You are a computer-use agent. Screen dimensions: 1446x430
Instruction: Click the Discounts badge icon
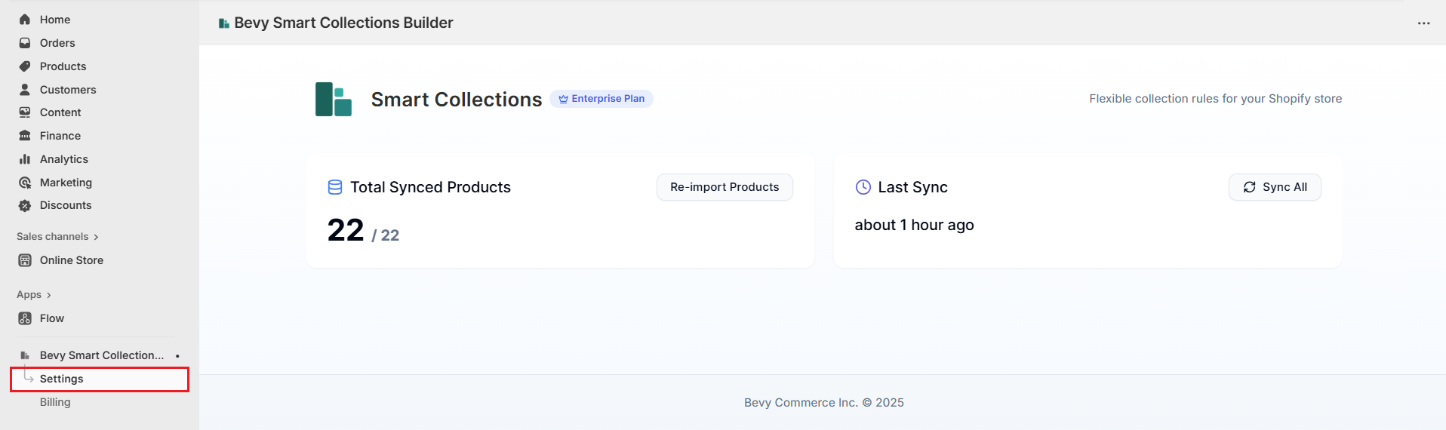click(25, 205)
